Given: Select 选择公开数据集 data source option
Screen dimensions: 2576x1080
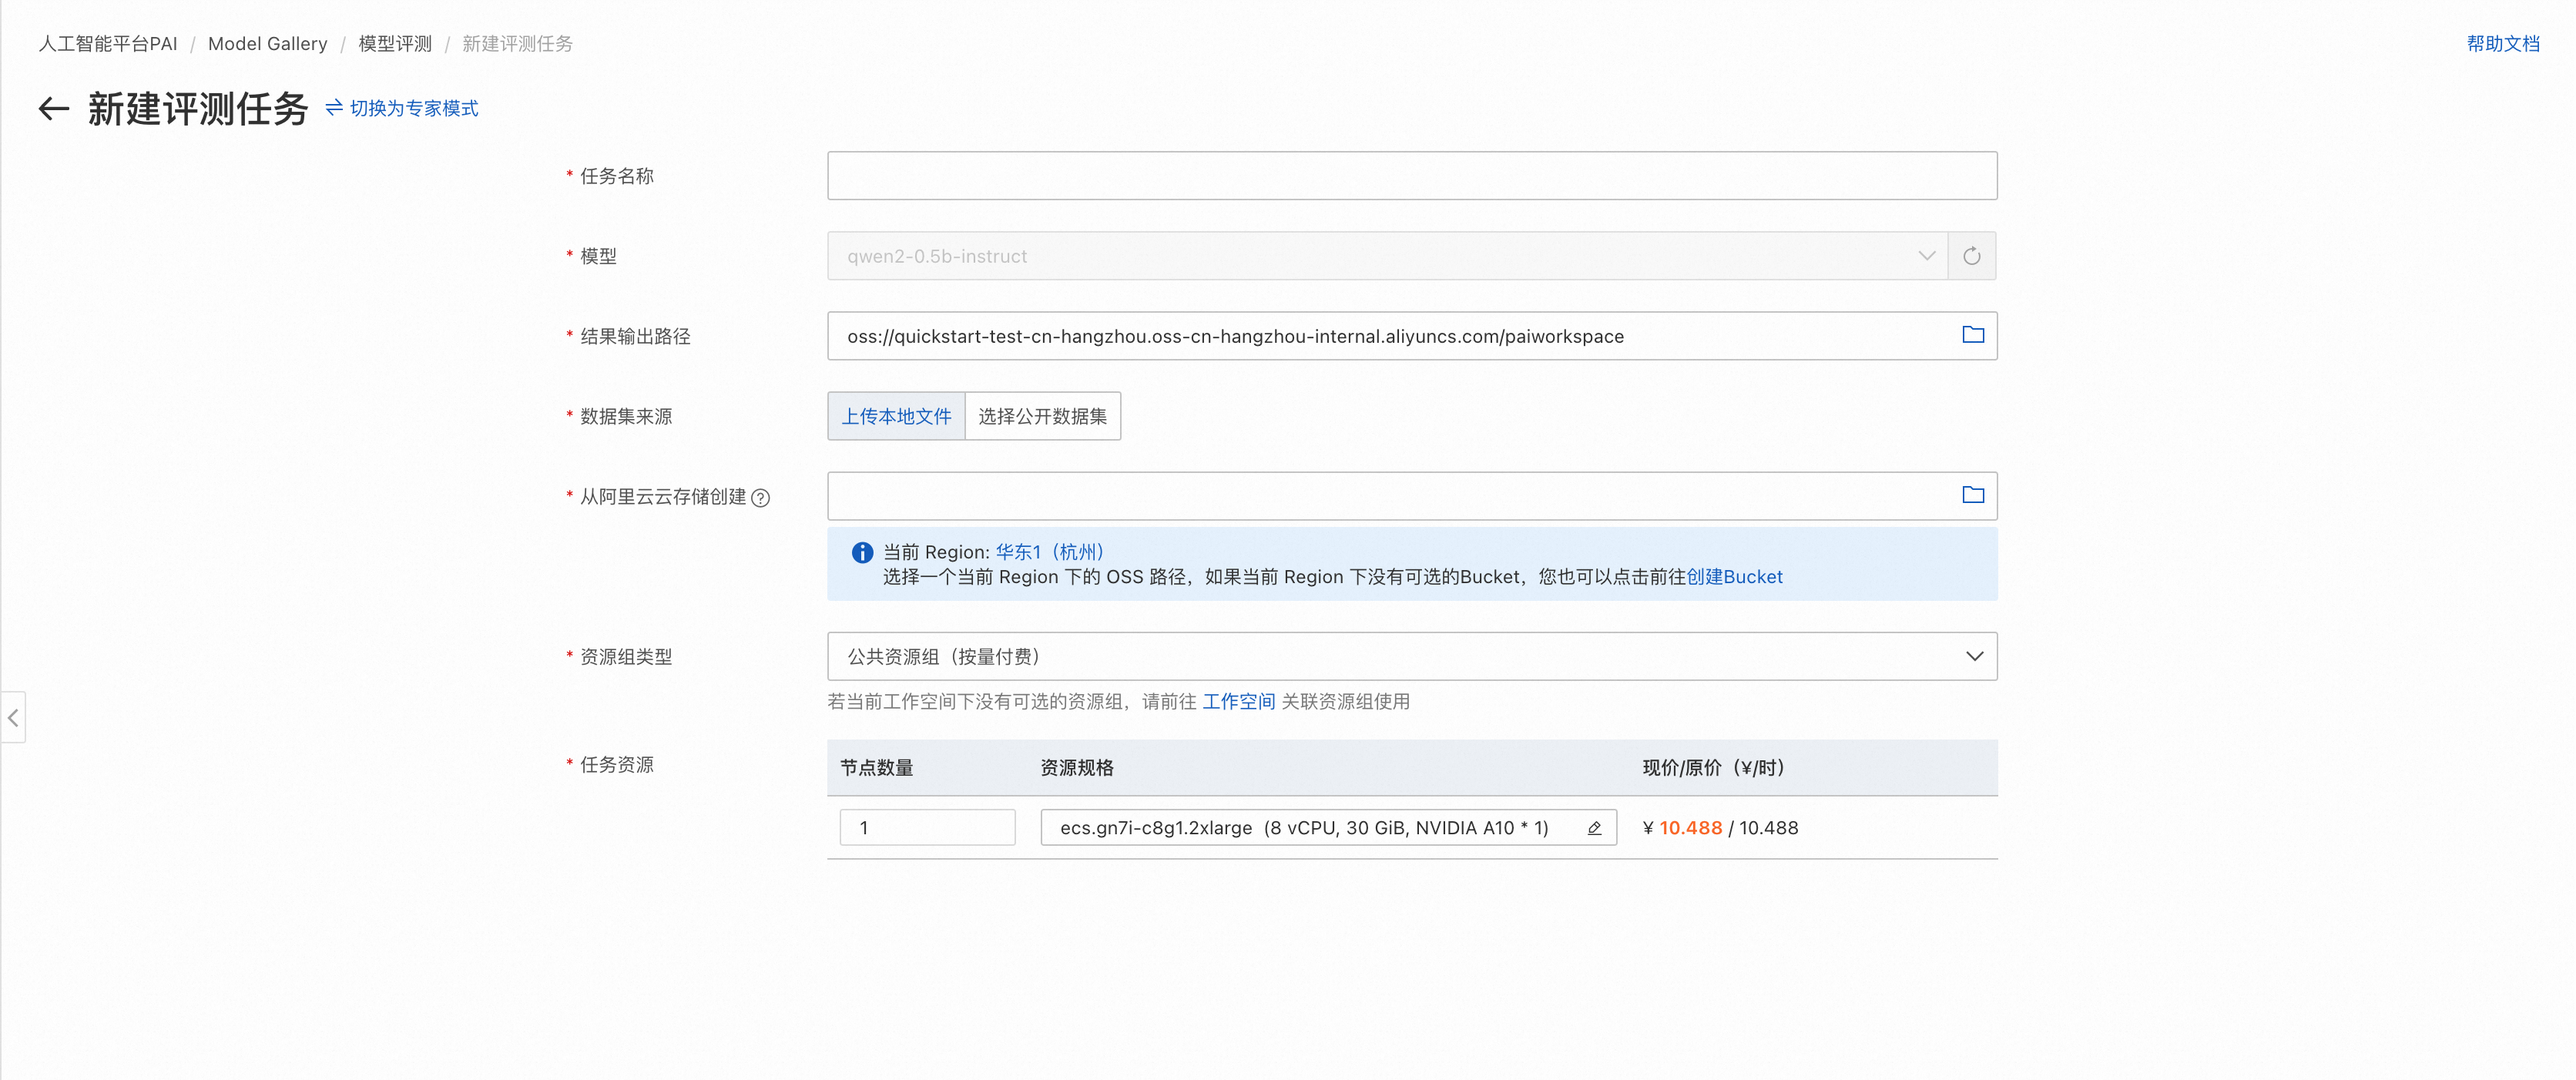Looking at the screenshot, I should (1042, 416).
